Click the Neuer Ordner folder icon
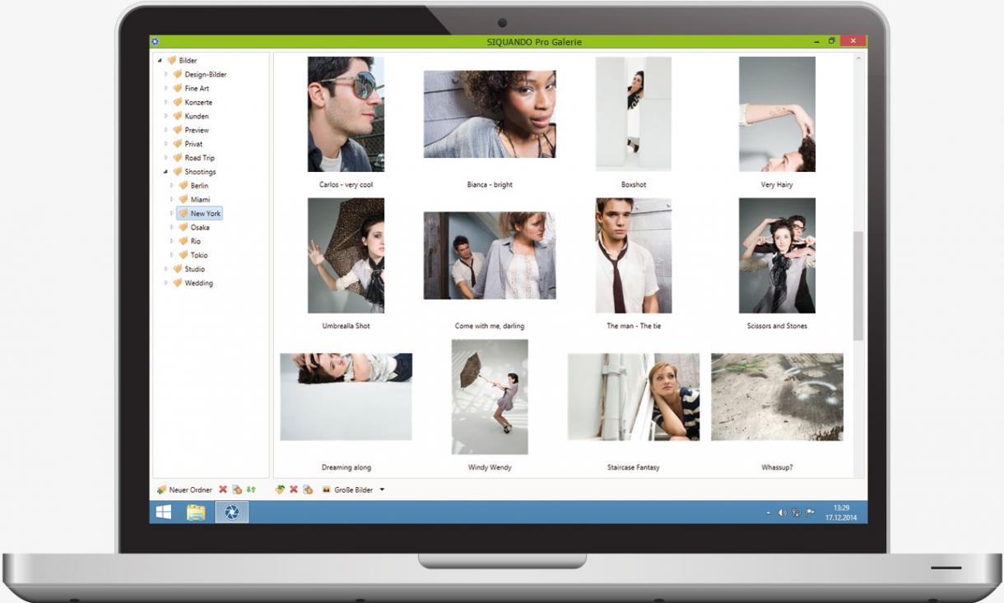Screen dimensions: 1004x603 click(161, 489)
